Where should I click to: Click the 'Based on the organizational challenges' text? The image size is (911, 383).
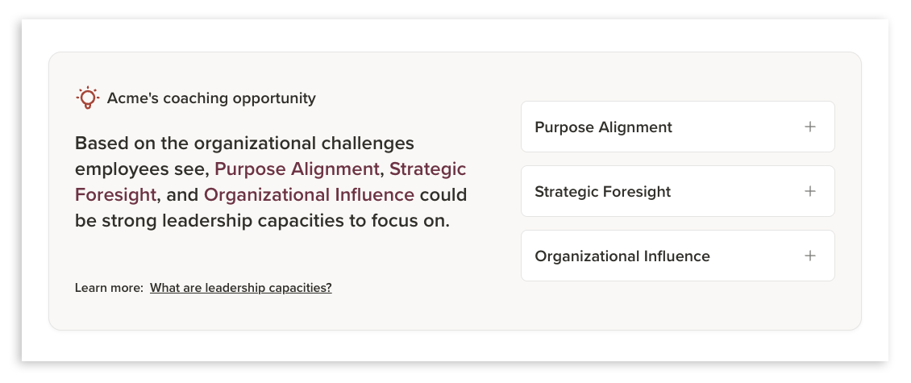pyautogui.click(x=244, y=143)
